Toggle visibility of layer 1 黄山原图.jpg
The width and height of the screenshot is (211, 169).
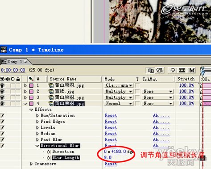pos(2,85)
